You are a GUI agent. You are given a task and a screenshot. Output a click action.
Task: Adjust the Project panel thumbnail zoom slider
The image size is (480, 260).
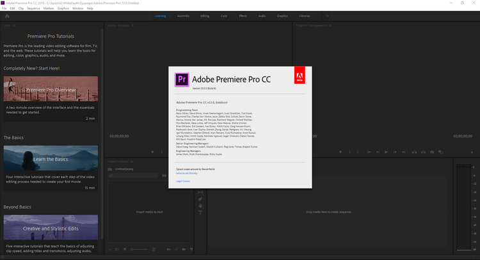click(140, 249)
